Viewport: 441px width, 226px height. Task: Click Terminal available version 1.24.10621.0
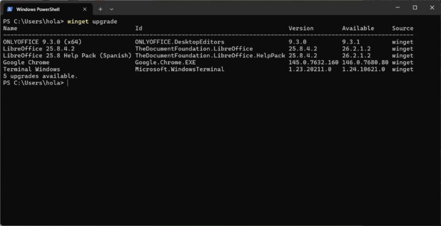363,69
